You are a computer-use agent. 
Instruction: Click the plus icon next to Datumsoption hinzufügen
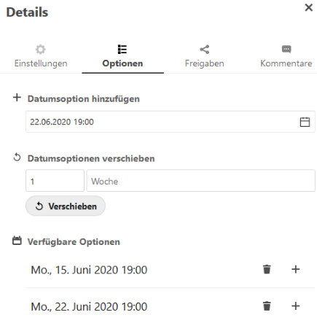17,98
